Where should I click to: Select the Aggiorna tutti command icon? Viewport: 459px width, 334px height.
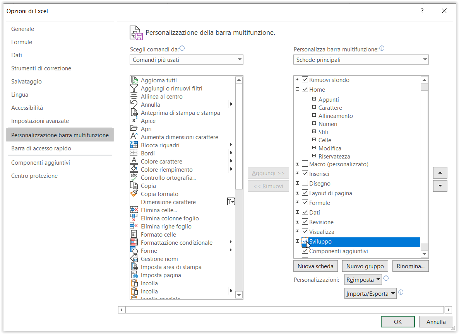(134, 80)
